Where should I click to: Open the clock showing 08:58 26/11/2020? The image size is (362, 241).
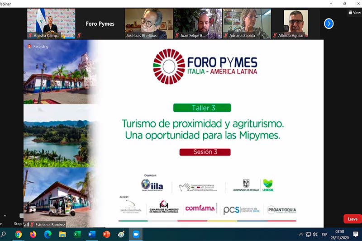coord(339,235)
